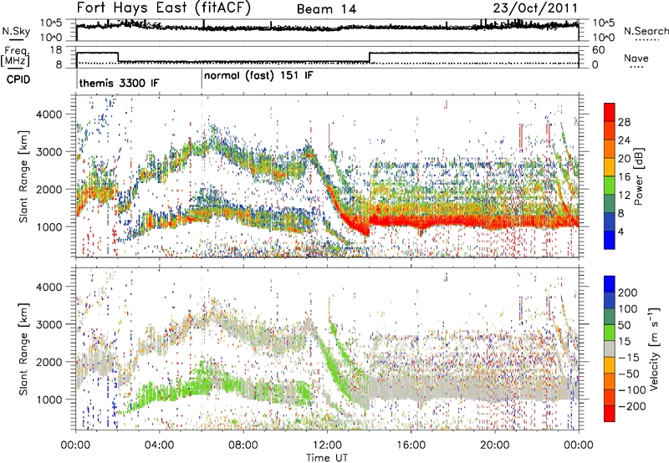The width and height of the screenshot is (669, 463).
Task: Click the '18' tick of the frequency axis
Action: [56, 50]
